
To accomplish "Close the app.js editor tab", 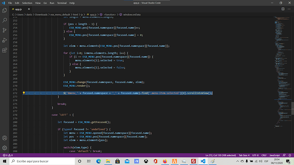I will (x=29, y=9).
